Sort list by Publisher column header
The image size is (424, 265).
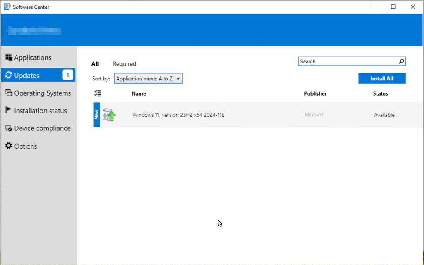coord(315,93)
